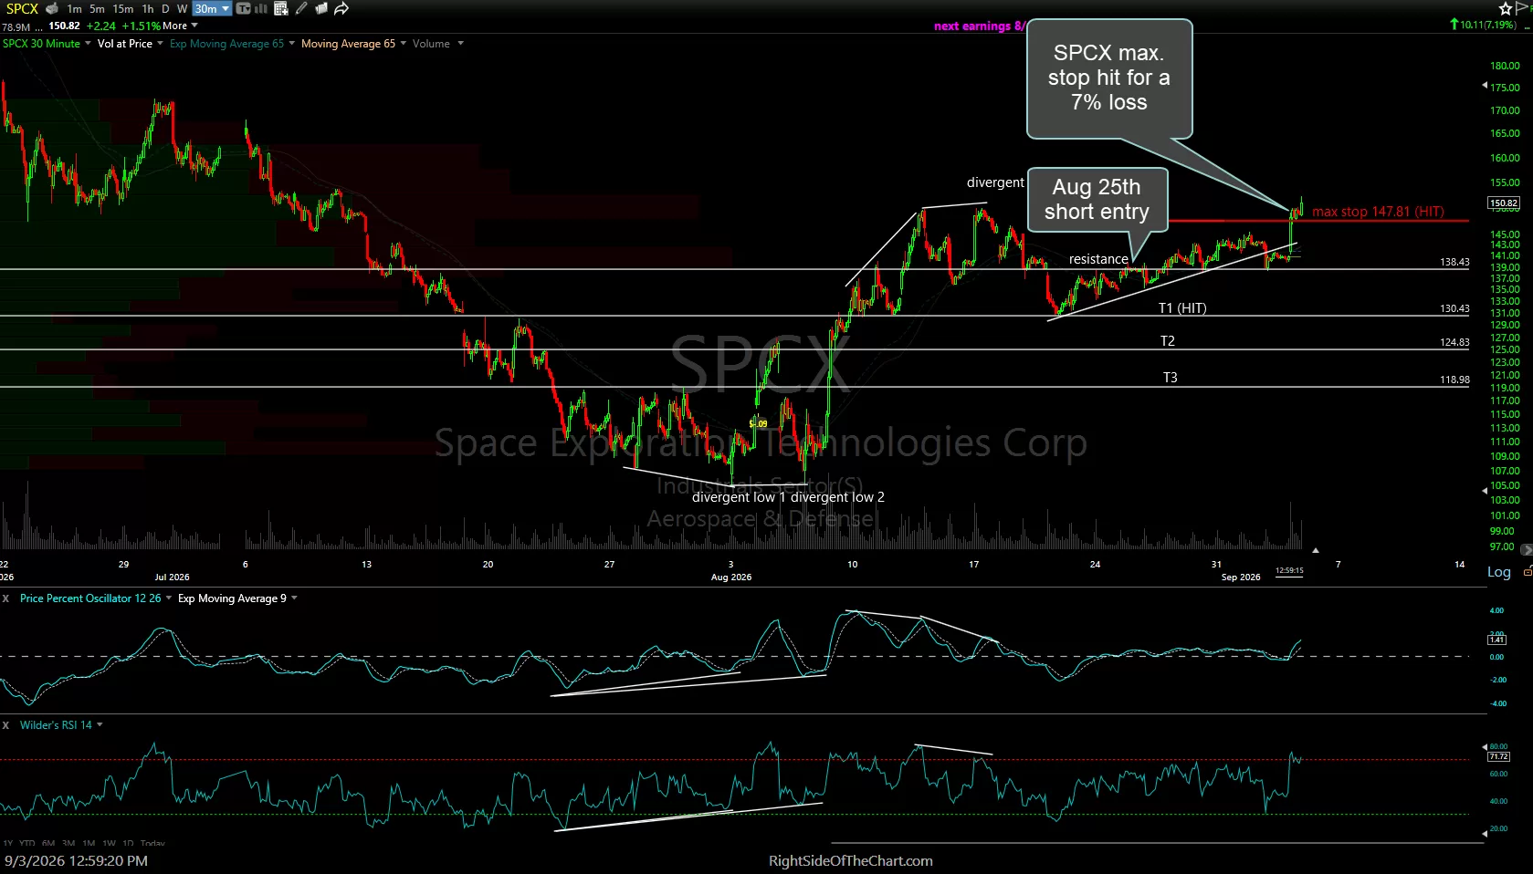Click the orange icon beneath the Log button
The image size is (1533, 874).
point(1528,572)
